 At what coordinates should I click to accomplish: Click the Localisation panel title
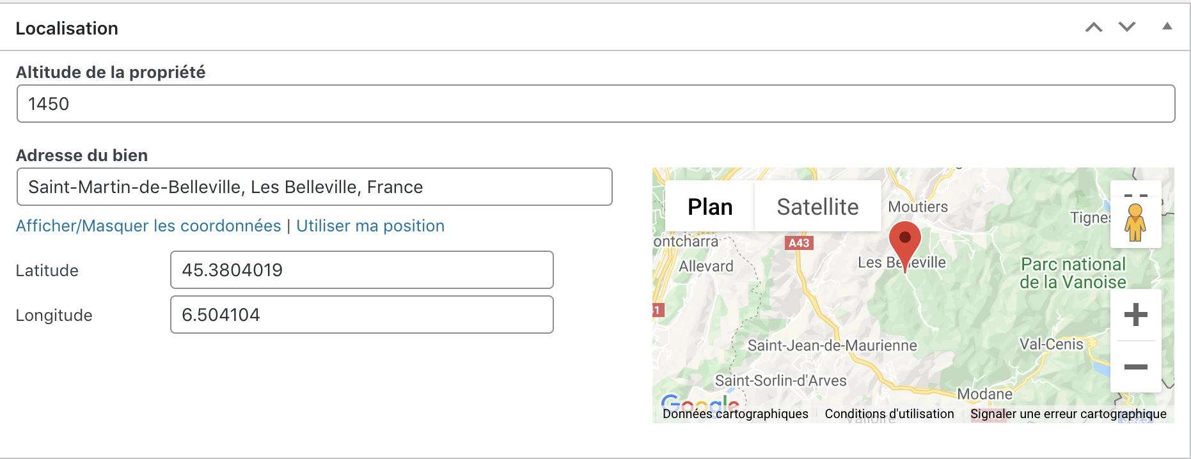pyautogui.click(x=67, y=28)
